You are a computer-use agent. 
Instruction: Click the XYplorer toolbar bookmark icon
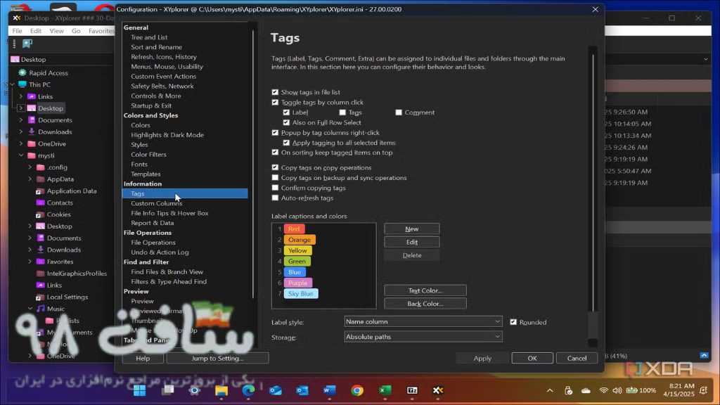coord(27,44)
